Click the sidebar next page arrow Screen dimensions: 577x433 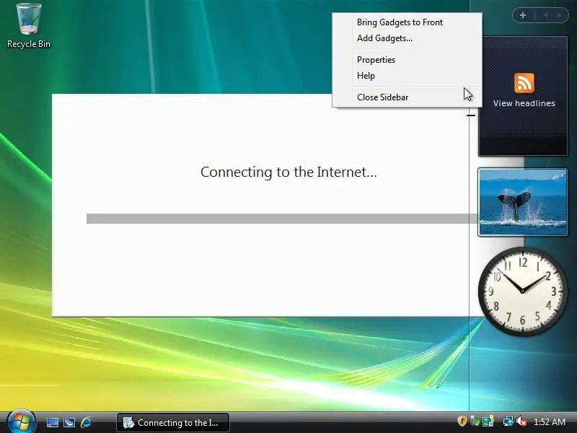(x=560, y=15)
